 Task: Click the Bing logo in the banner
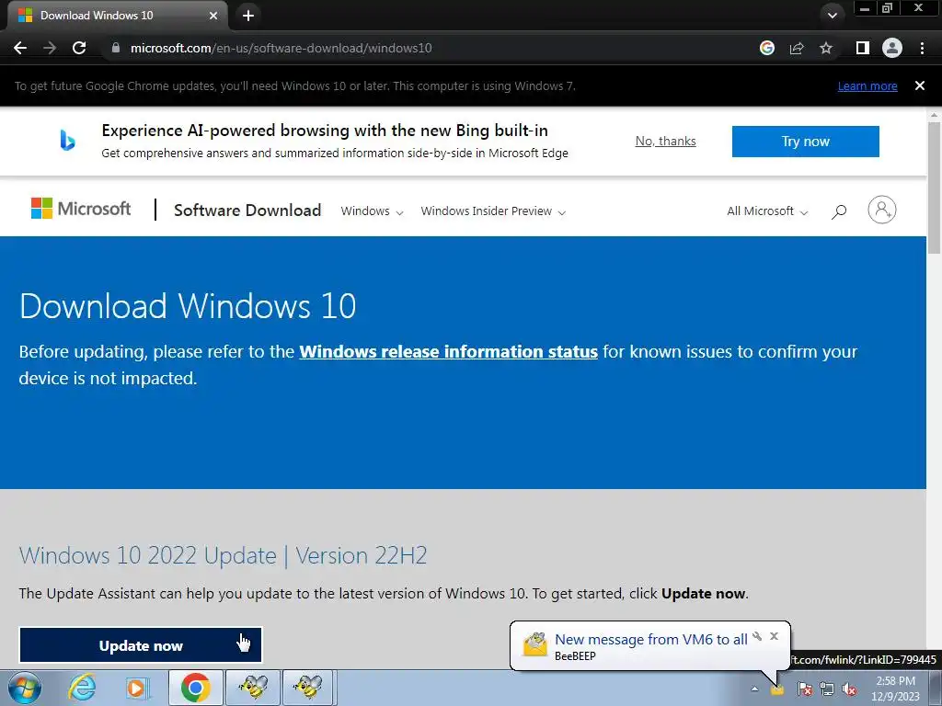[67, 141]
